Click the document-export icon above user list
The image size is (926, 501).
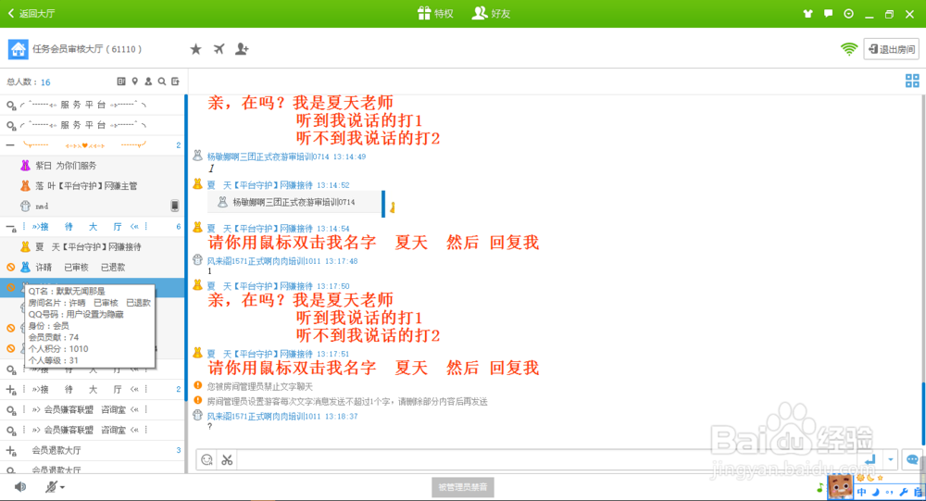pos(175,81)
